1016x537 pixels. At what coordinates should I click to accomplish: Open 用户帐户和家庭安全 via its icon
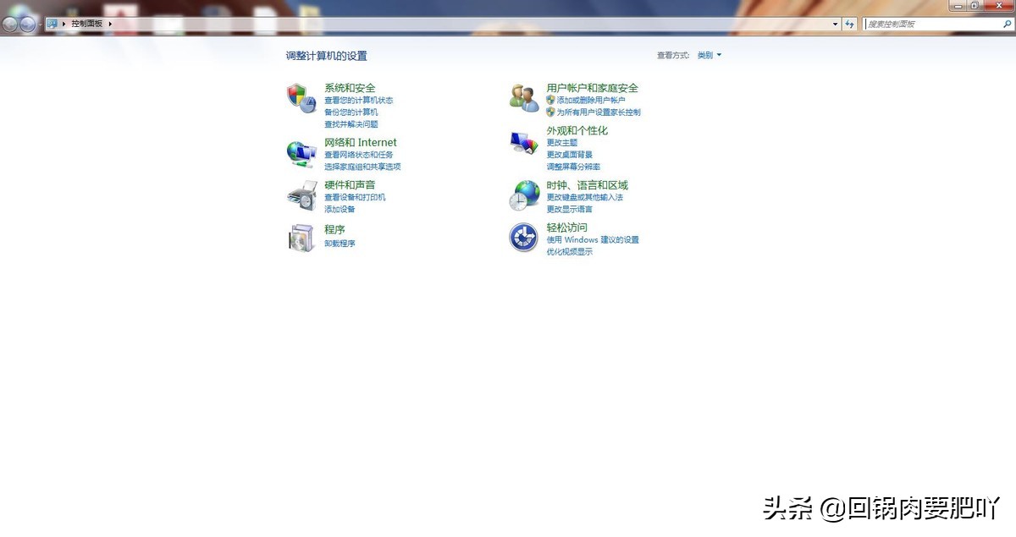pos(523,96)
